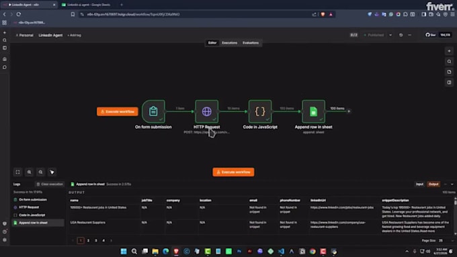Open Windows Start menu on taskbar

coord(124,251)
